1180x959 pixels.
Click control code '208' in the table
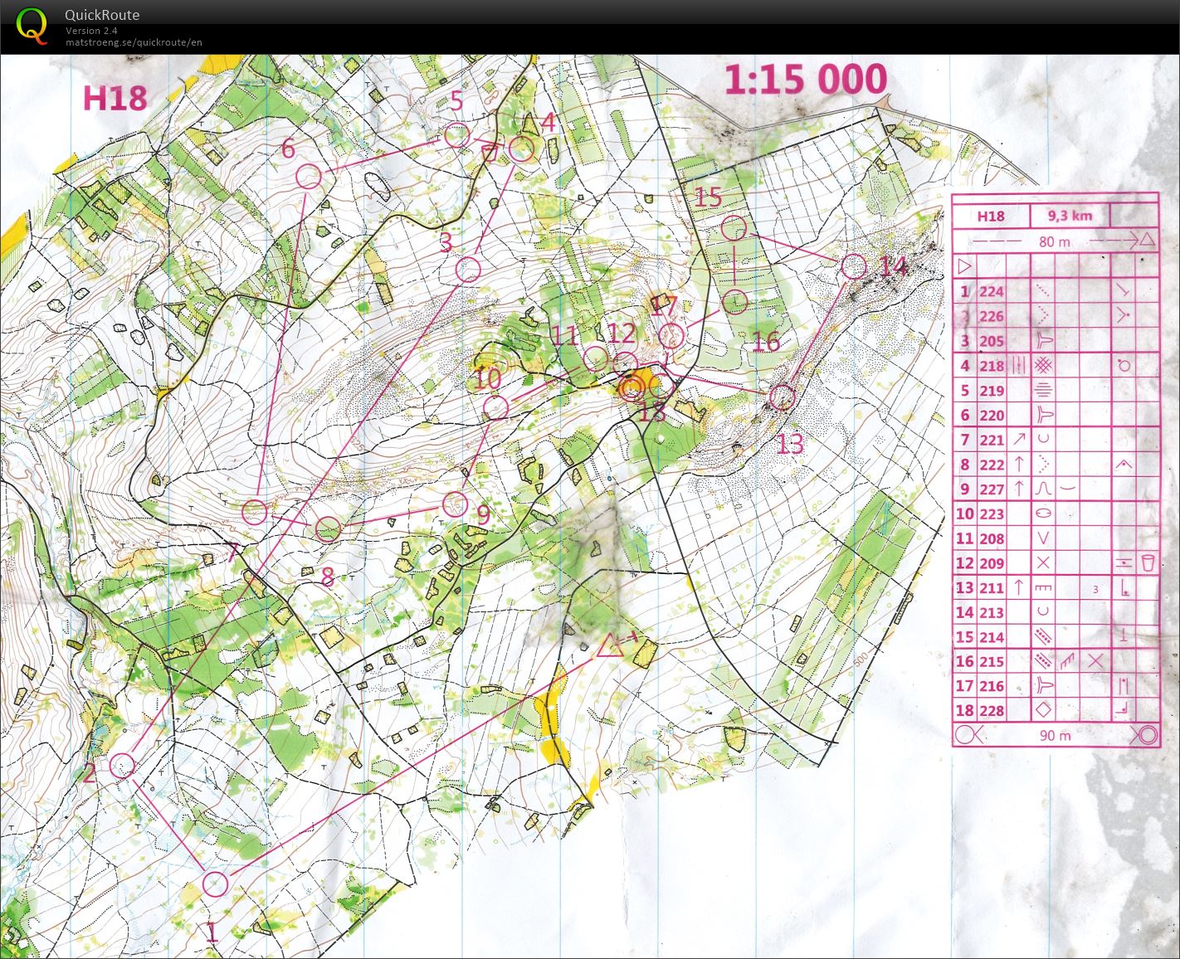pyautogui.click(x=992, y=539)
